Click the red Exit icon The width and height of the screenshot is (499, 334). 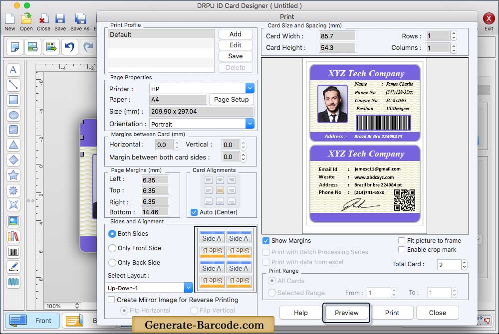pyautogui.click(x=489, y=18)
